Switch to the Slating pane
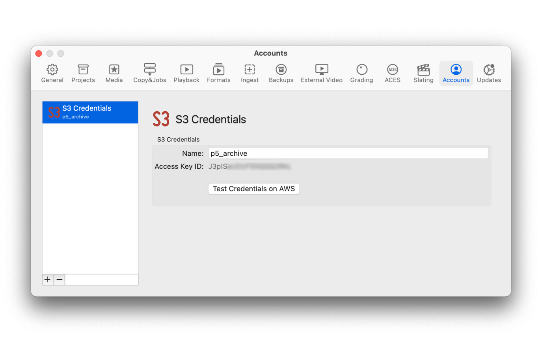542x354 pixels. pyautogui.click(x=423, y=74)
